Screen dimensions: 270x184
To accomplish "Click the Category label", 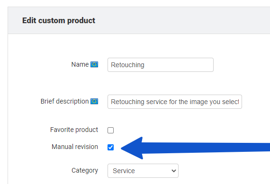I will pos(85,170).
